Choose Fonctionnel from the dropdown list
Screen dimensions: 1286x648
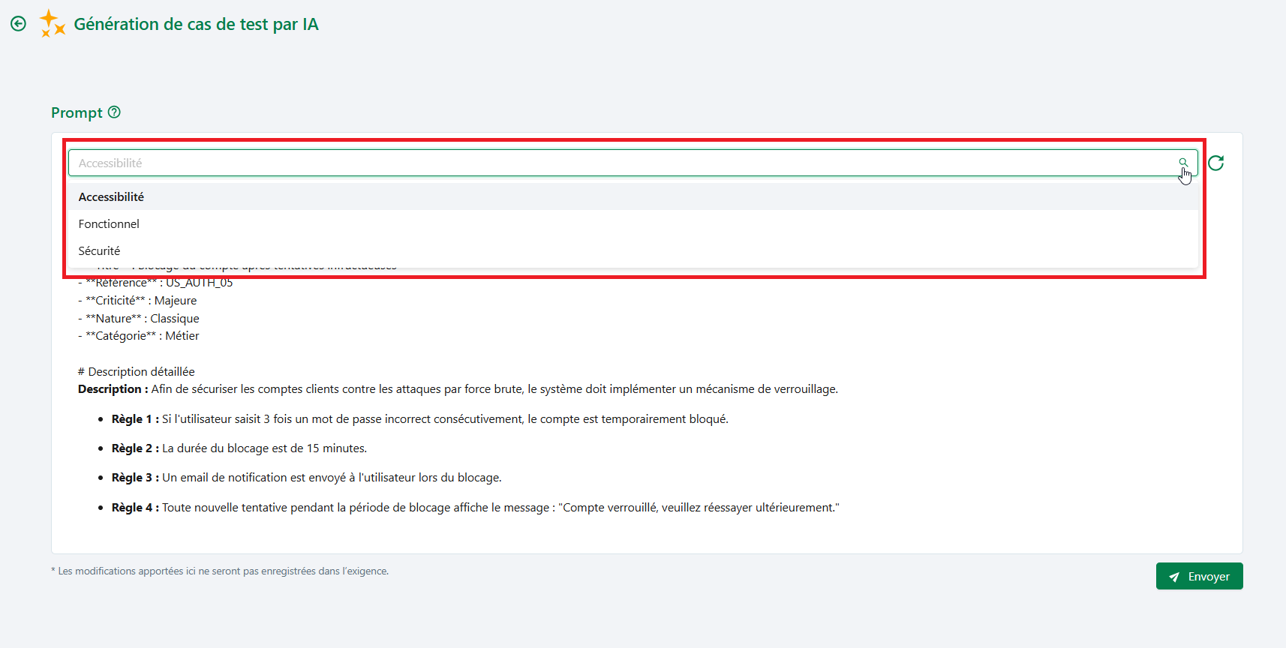point(109,224)
